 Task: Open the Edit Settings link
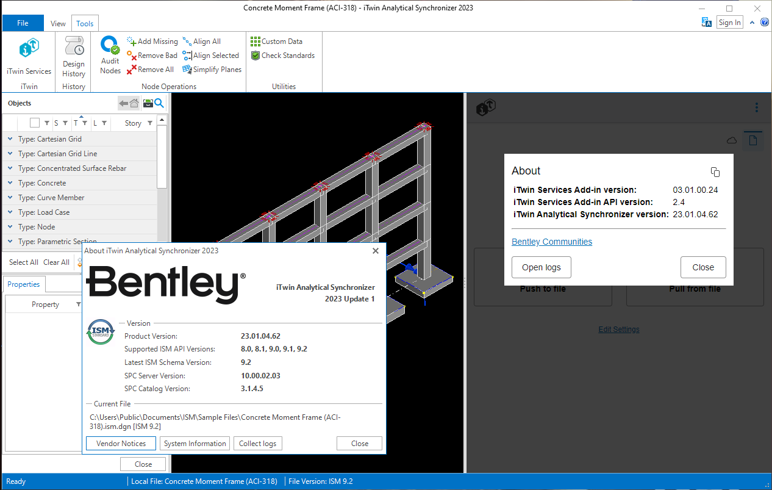pyautogui.click(x=619, y=330)
